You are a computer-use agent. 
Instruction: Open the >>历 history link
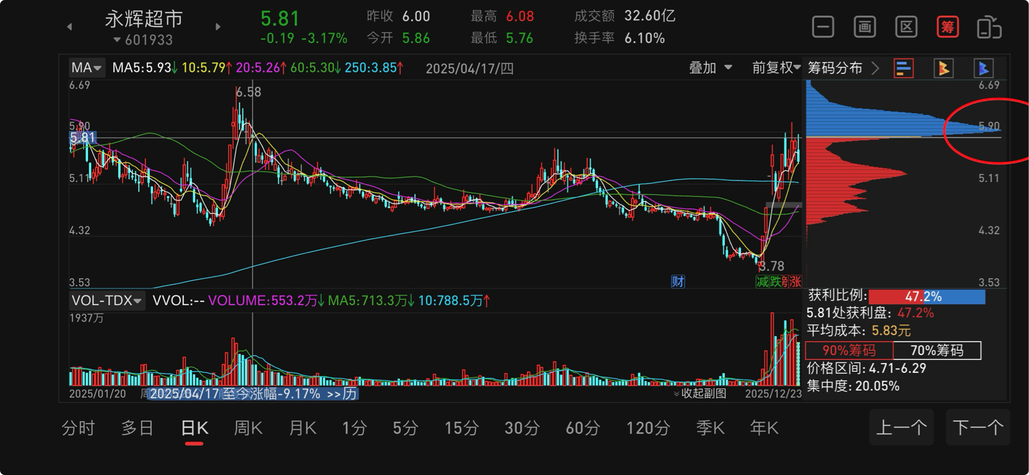pyautogui.click(x=342, y=394)
